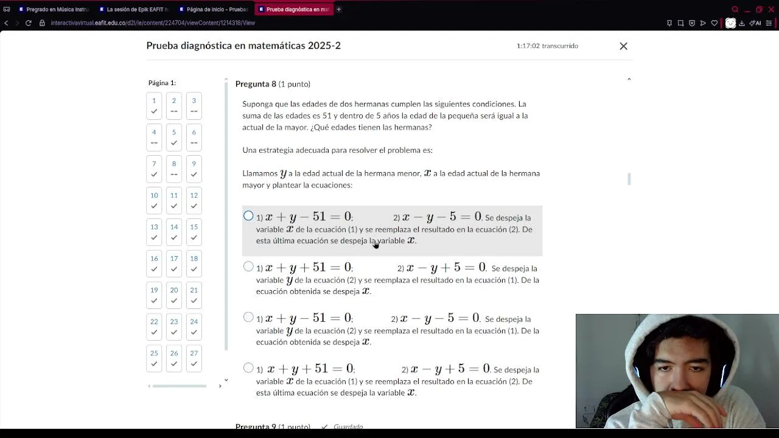
Task: View site info via the padlock icon
Action: pyautogui.click(x=42, y=23)
